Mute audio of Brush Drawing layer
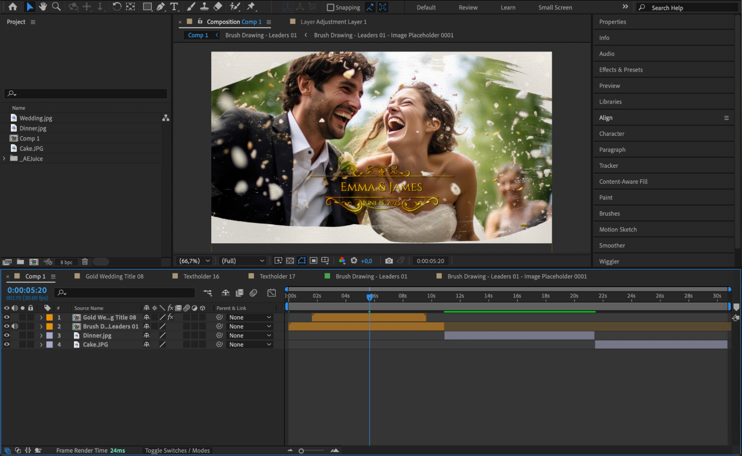Screen dimensions: 742x456 14,326
